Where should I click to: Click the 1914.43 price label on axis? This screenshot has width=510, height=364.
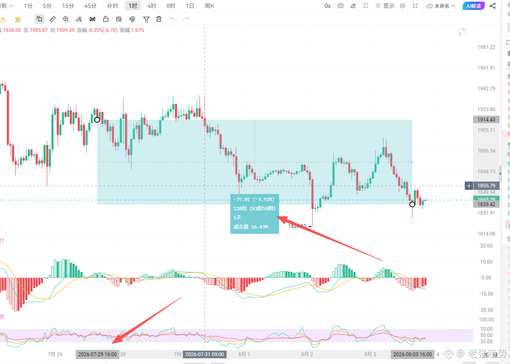point(486,119)
